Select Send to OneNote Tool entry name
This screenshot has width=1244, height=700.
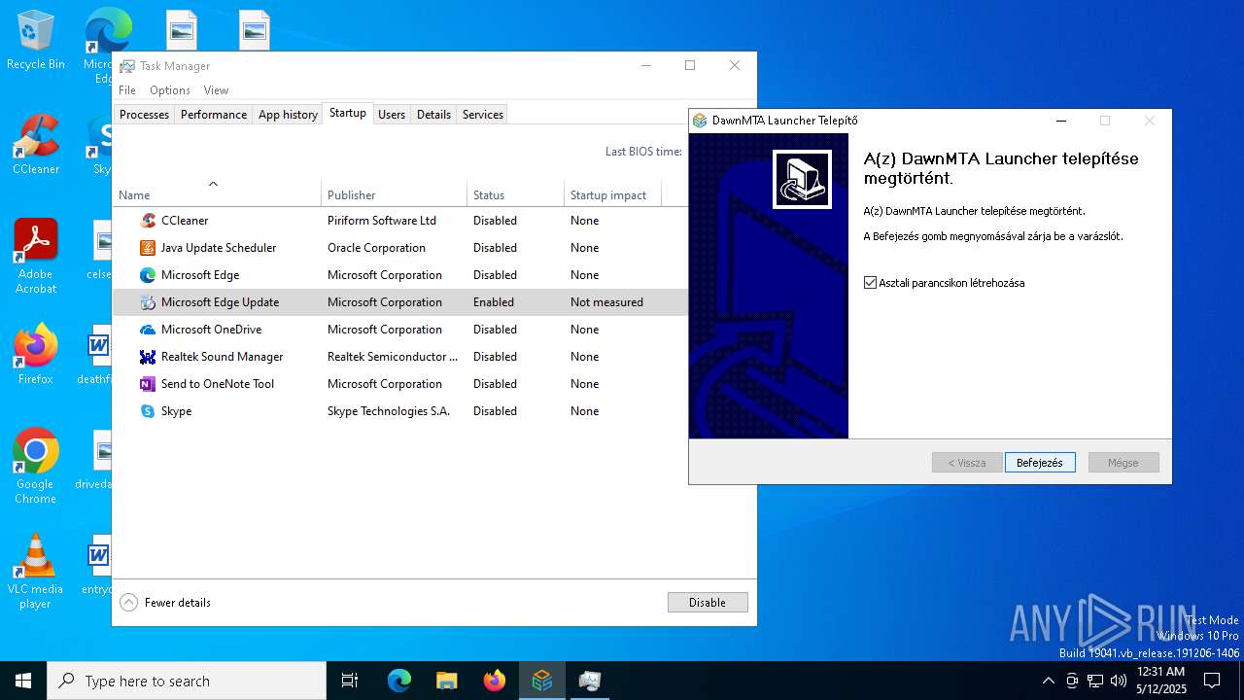218,384
